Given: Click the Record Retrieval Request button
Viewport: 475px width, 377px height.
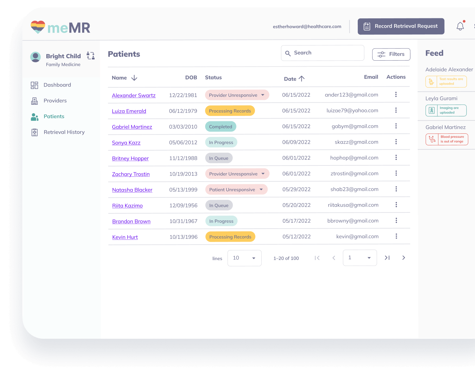Looking at the screenshot, I should [401, 26].
